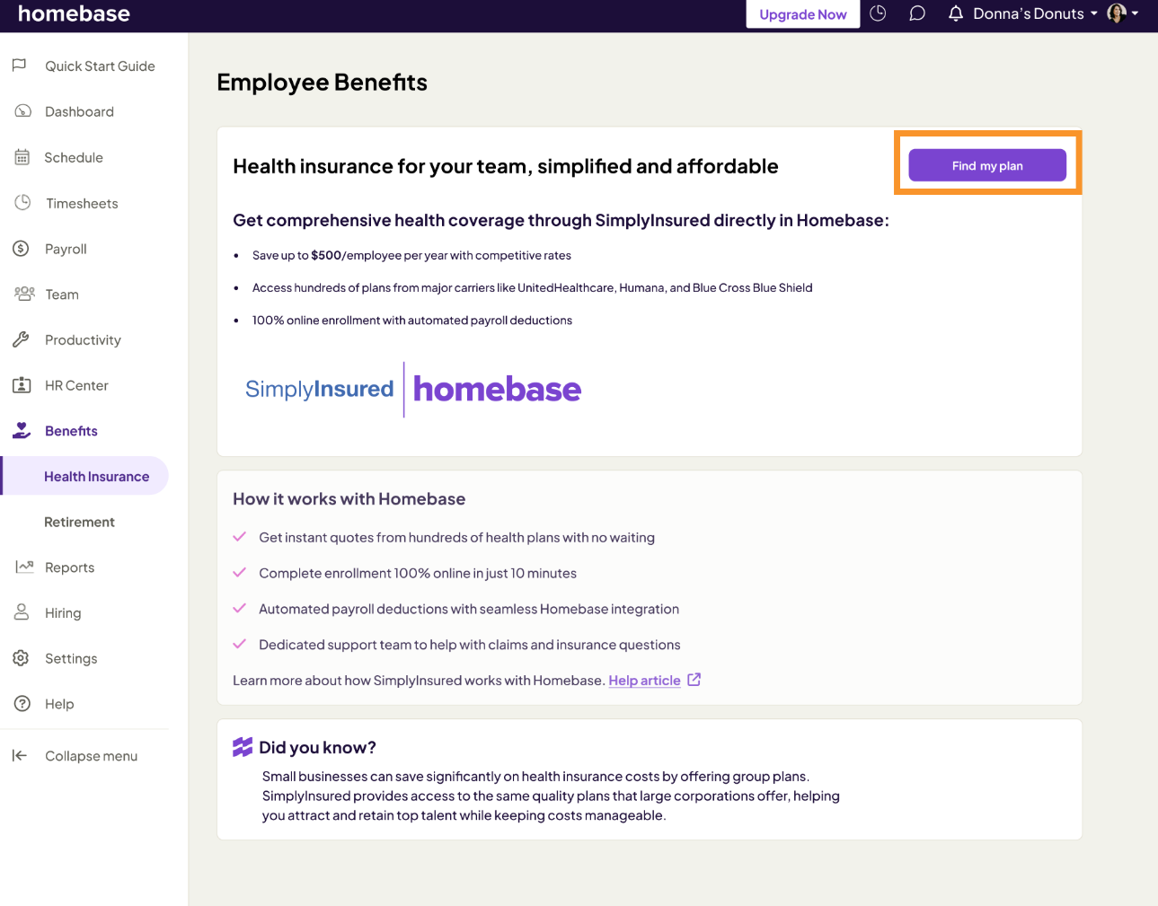Viewport: 1158px width, 906px height.
Task: Click the "100% online enrollment" bullet
Action: coord(412,321)
